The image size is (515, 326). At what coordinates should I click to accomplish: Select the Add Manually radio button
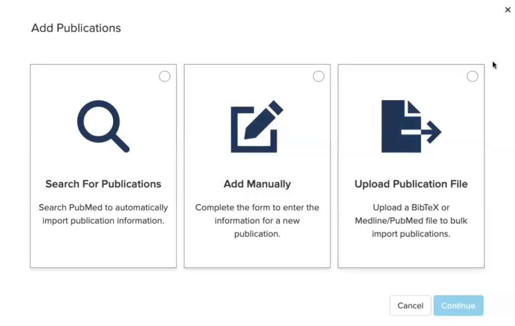318,76
